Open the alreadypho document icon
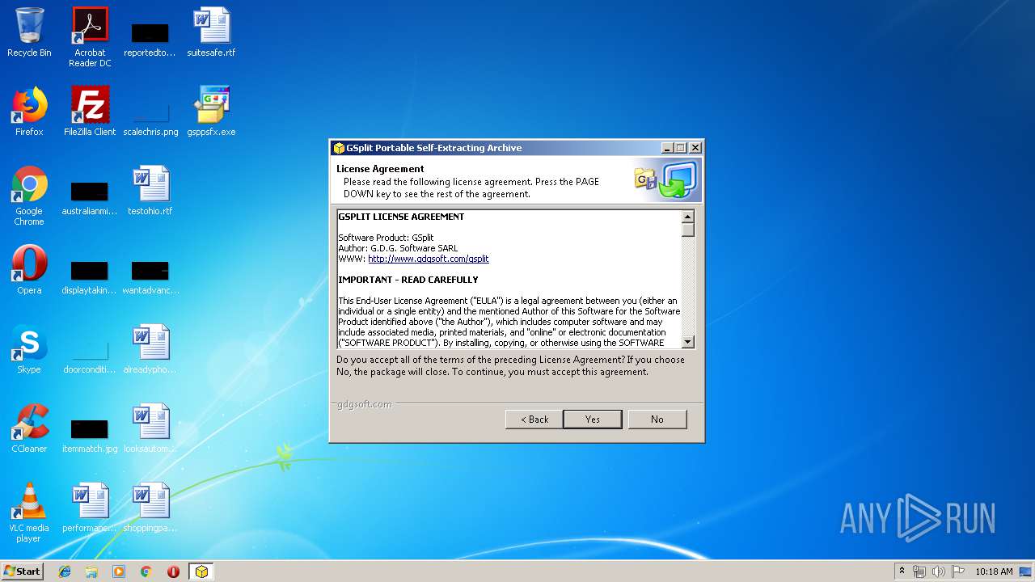This screenshot has height=582, width=1035. point(150,349)
